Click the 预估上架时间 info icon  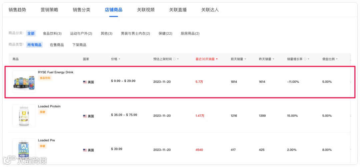pos(174,59)
